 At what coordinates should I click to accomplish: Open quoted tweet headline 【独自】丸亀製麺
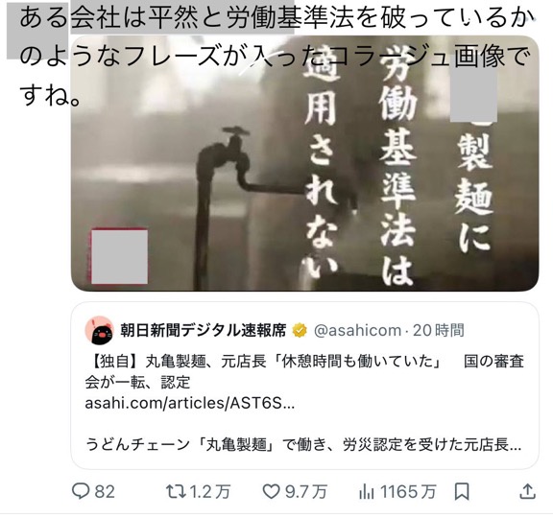304,372
